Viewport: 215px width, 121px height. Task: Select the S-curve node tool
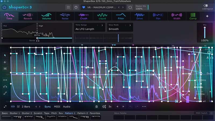click(5, 93)
